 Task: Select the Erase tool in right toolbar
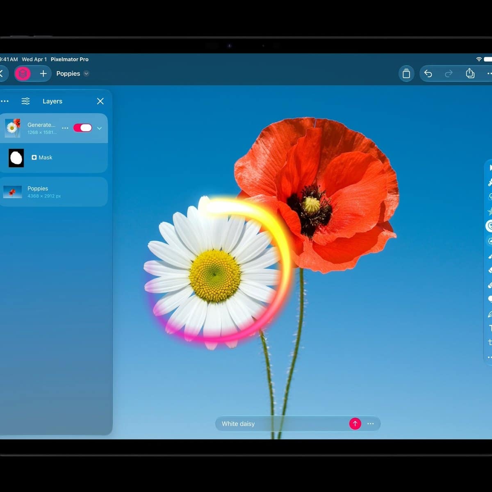tap(490, 270)
